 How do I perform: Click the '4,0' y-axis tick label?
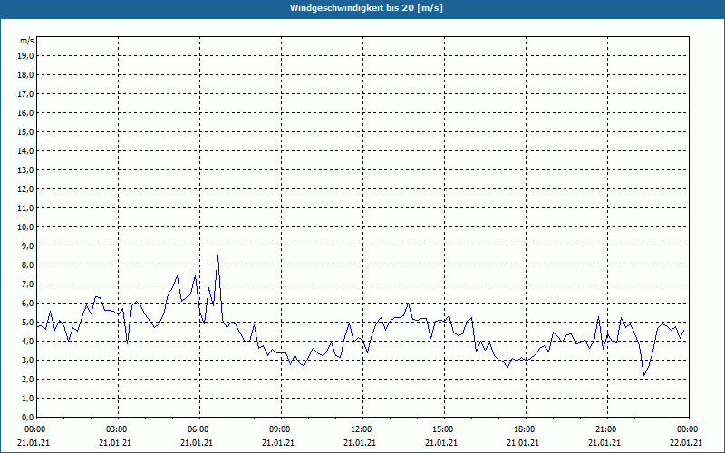coord(28,342)
